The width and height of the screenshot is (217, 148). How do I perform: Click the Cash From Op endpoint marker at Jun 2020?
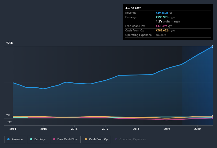[213, 116]
